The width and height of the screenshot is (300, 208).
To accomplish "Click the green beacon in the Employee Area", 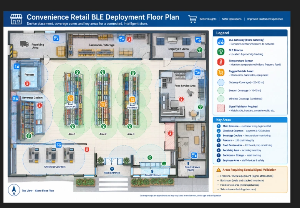I will click(200, 50).
